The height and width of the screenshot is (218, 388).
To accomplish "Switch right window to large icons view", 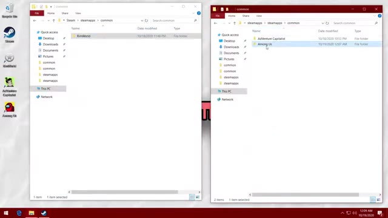I will tap(378, 199).
